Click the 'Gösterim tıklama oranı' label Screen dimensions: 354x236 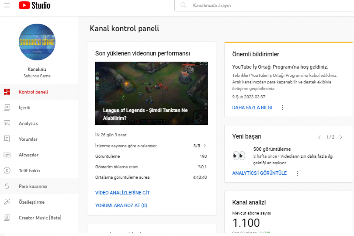[117, 167]
